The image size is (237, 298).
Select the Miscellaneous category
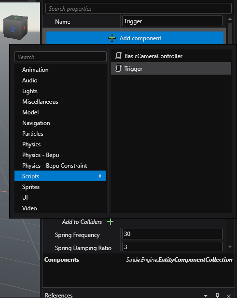point(60,101)
